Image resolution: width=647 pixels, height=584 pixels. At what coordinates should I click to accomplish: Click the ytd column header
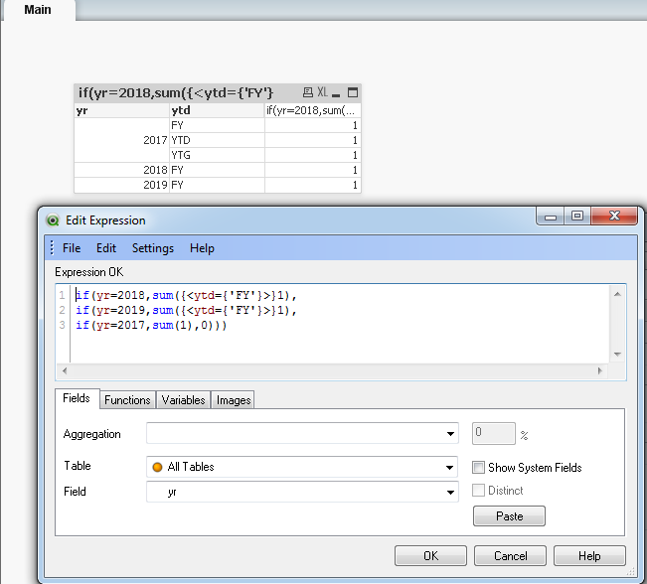pyautogui.click(x=217, y=110)
